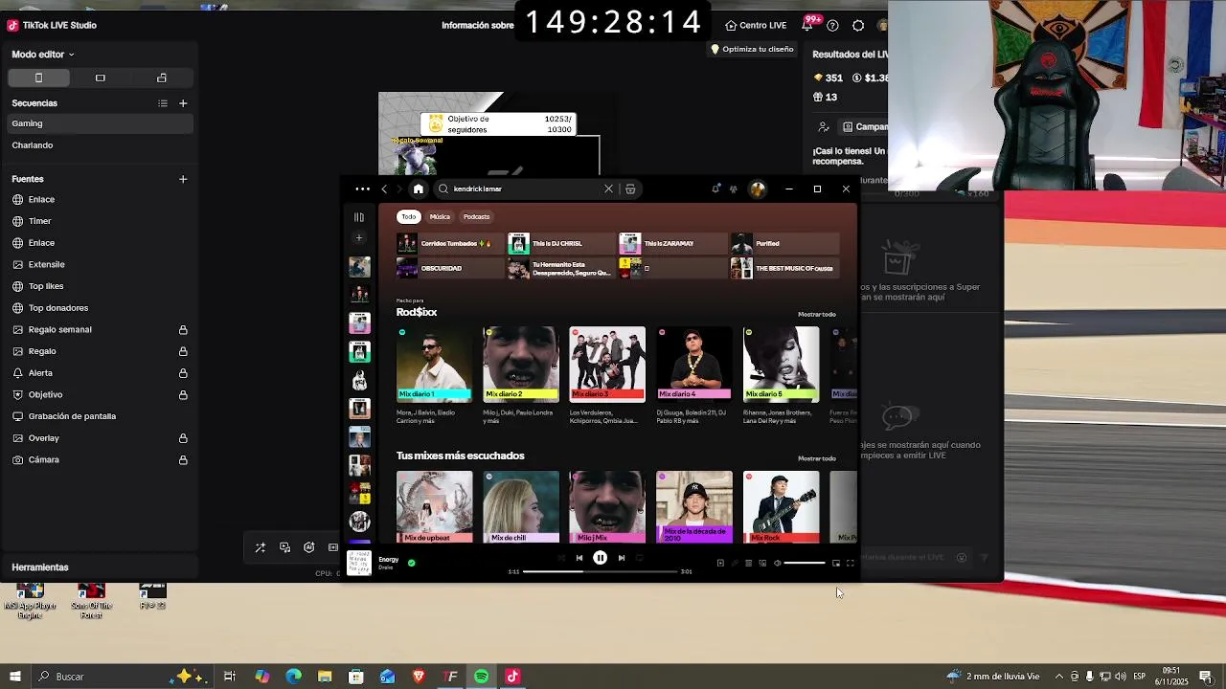Open Spotify miniplayer
1226x689 pixels.
[x=836, y=563]
